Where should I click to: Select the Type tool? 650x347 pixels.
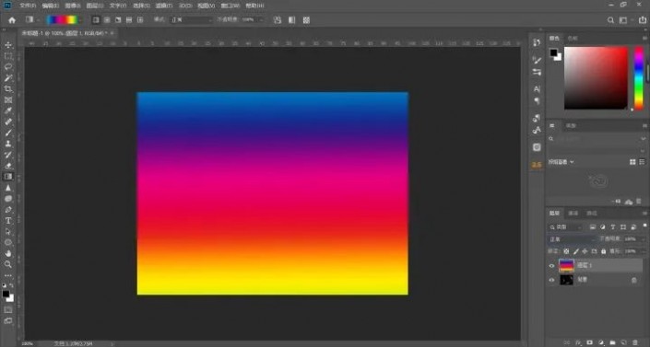click(x=8, y=221)
